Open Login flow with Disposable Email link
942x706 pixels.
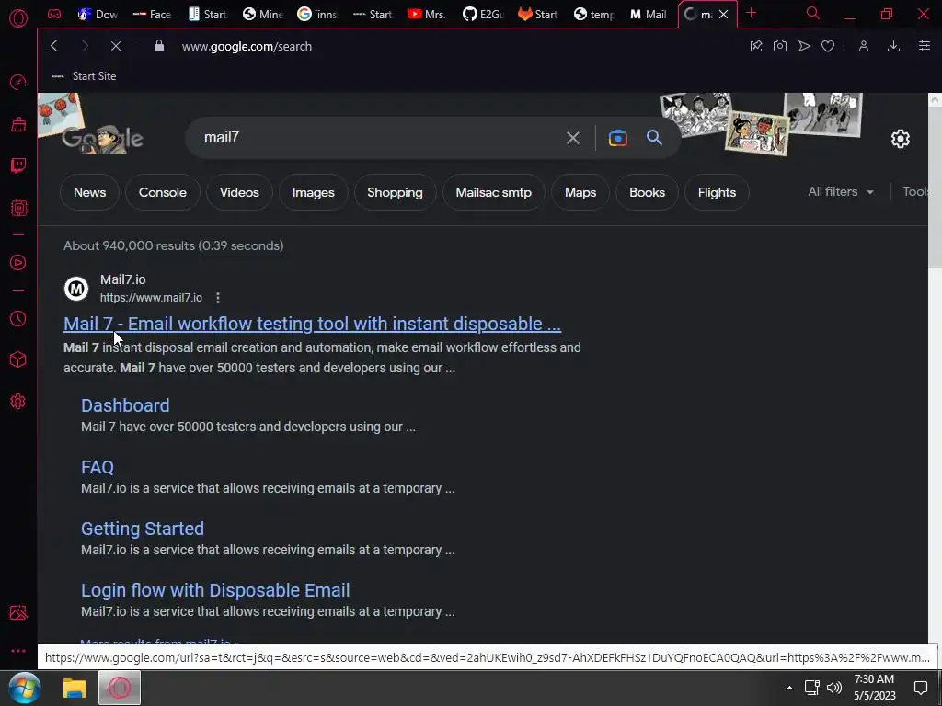[215, 590]
